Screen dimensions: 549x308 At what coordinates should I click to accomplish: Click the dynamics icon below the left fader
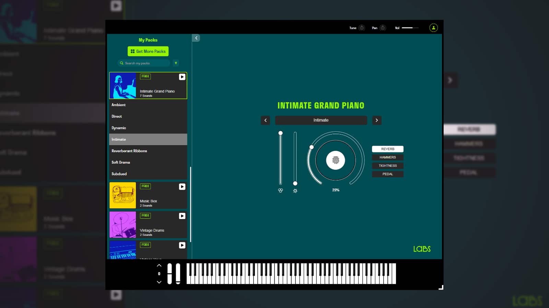(280, 191)
